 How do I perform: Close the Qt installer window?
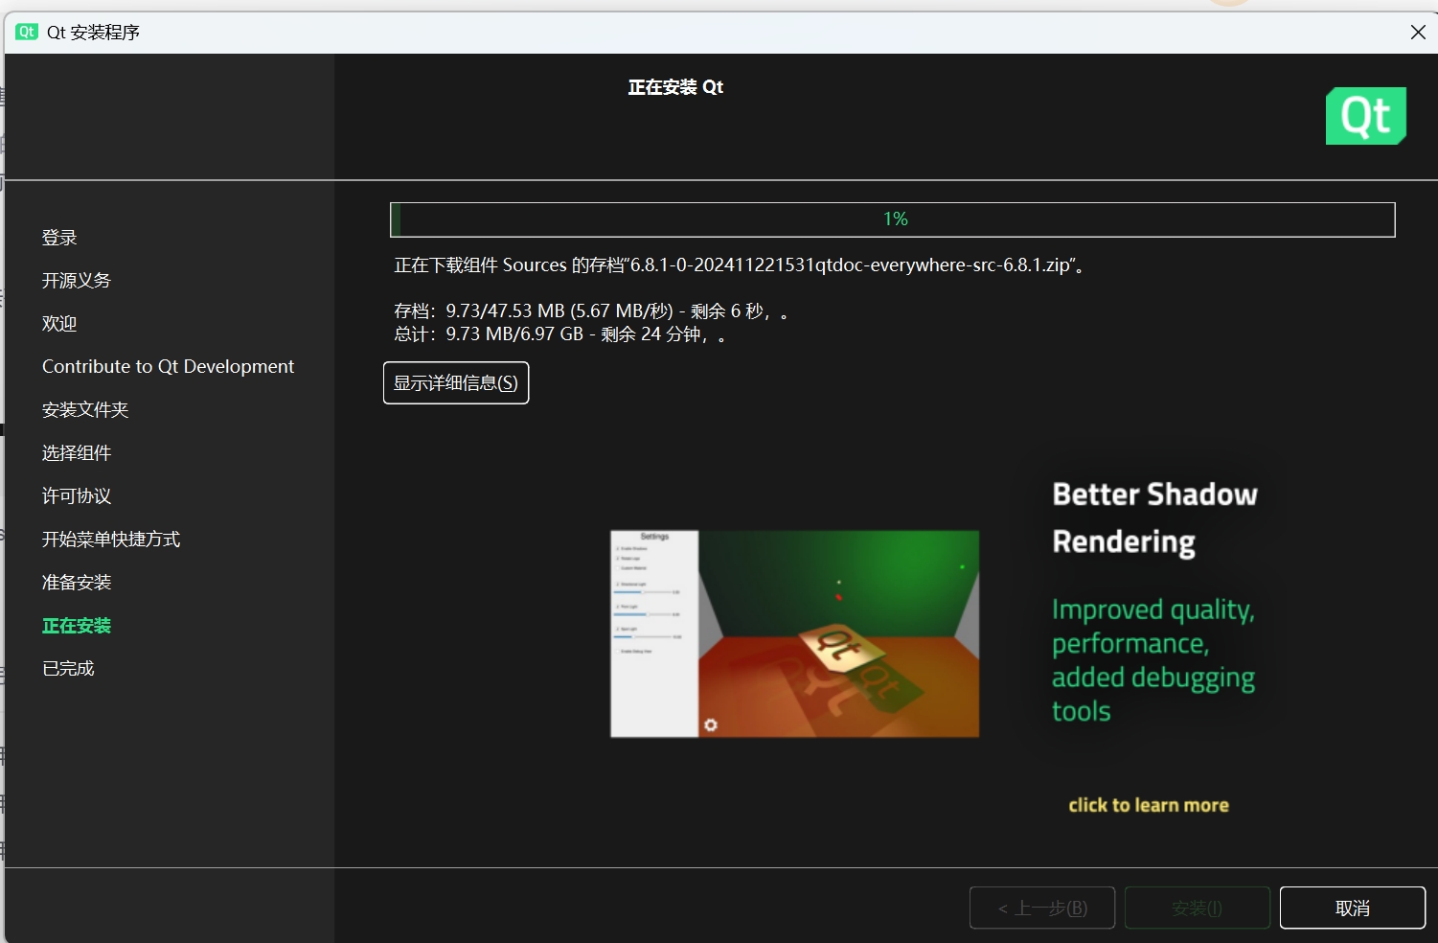[x=1418, y=33]
